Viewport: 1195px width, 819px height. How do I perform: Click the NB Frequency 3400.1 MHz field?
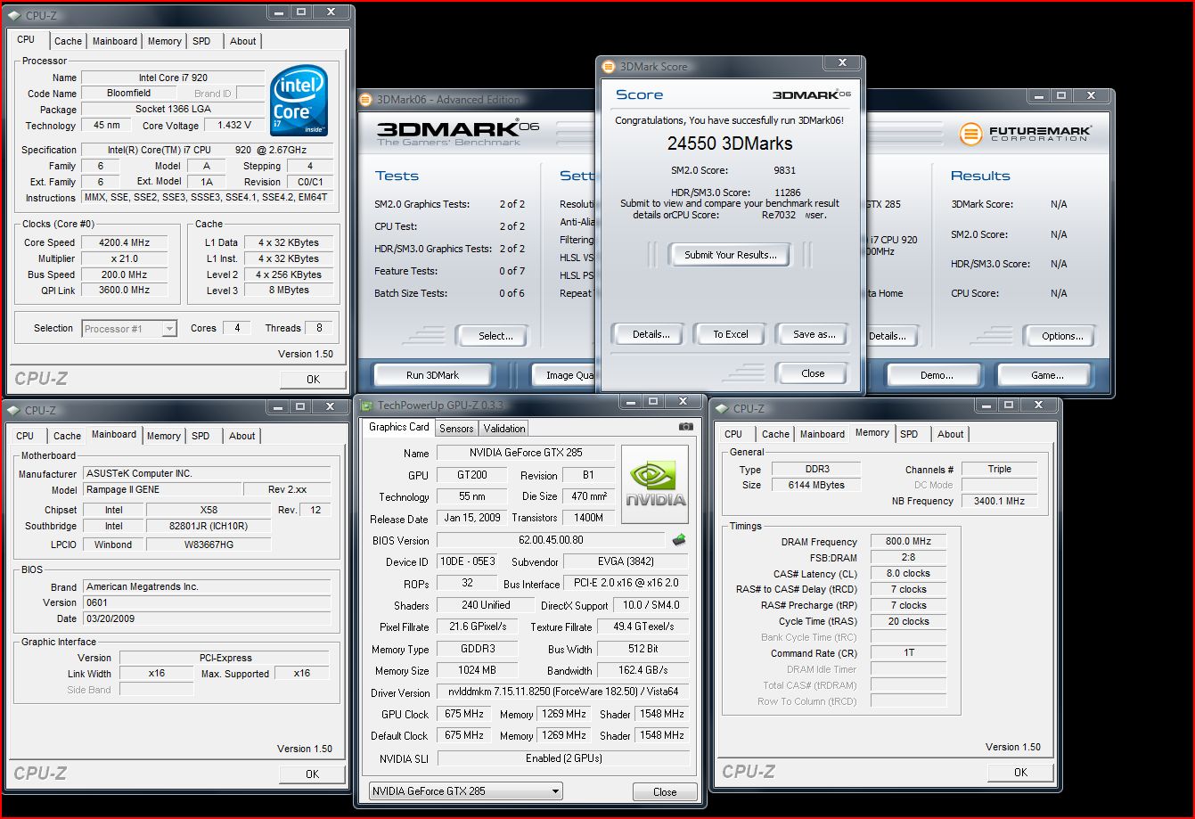(1000, 501)
